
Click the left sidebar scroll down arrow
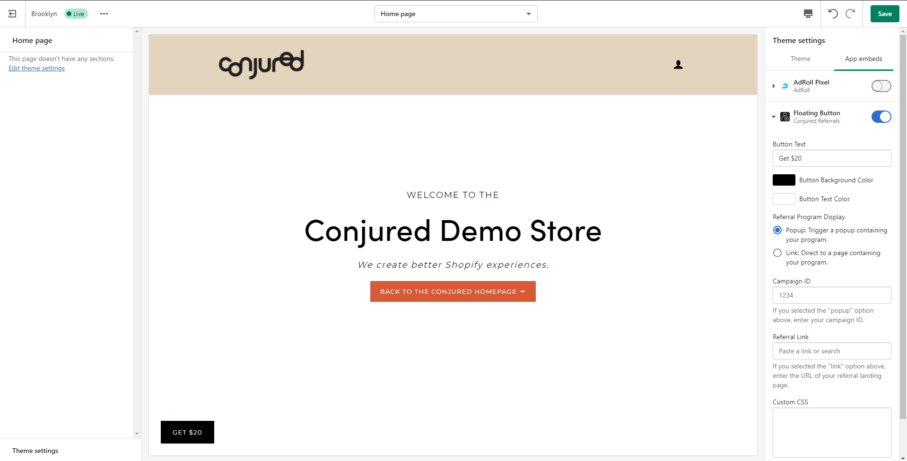click(137, 433)
